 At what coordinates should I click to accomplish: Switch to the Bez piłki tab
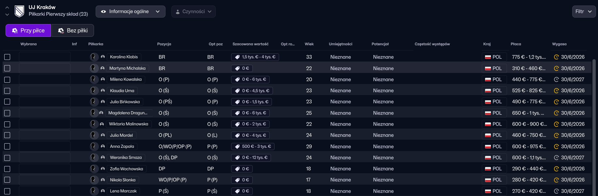pyautogui.click(x=73, y=31)
